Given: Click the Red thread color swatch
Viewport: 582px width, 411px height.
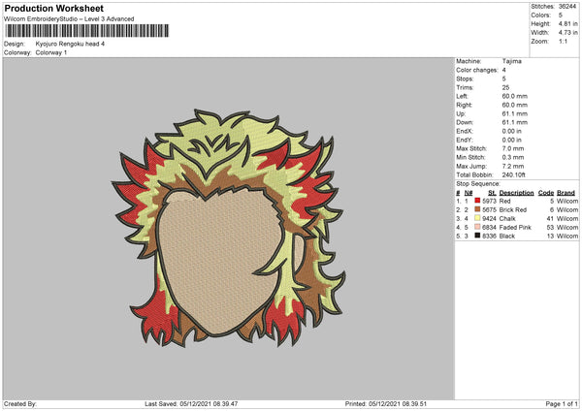Looking at the screenshot, I should tap(477, 201).
